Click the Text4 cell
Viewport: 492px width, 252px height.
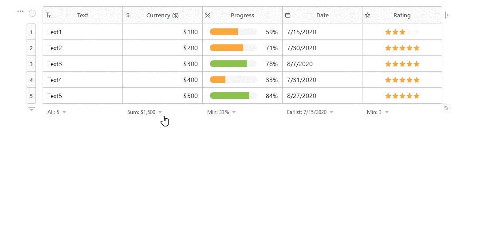[x=83, y=80]
